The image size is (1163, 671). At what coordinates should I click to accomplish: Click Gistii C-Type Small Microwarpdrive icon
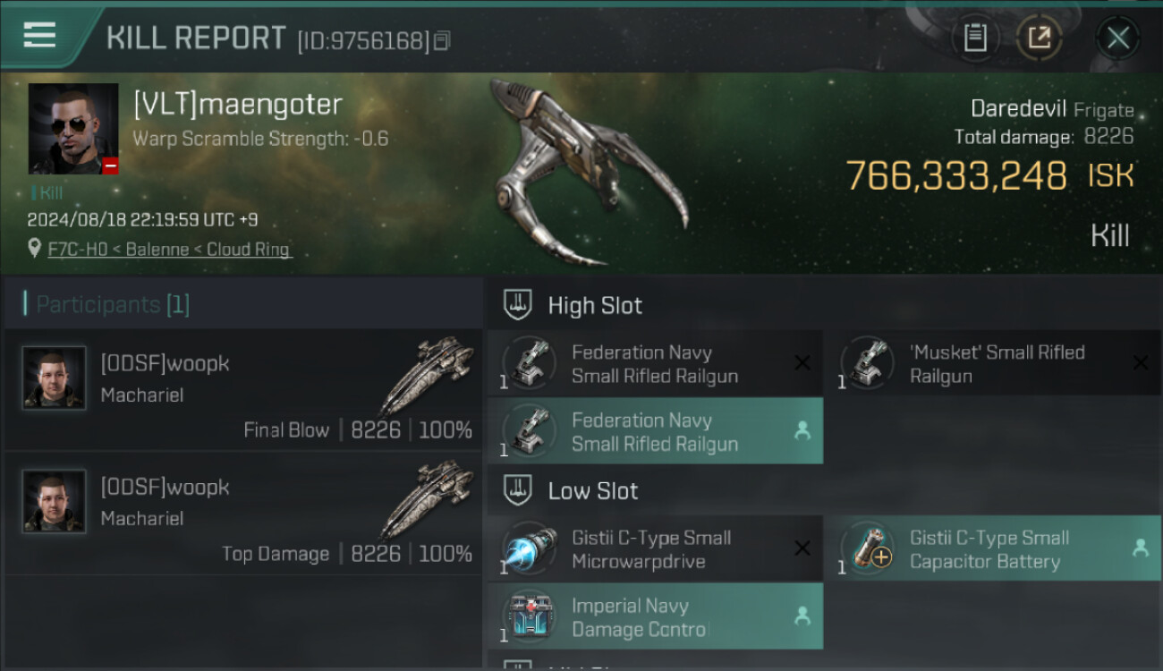[x=530, y=549]
